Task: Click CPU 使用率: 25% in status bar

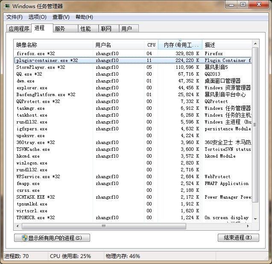Action: (x=70, y=256)
